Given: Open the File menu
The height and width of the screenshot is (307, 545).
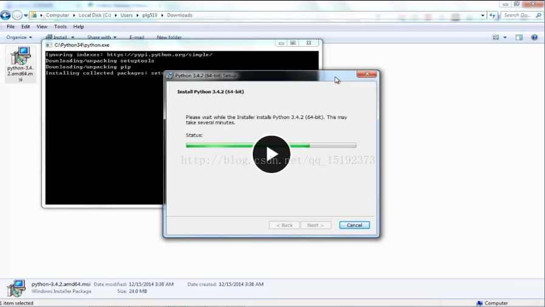Looking at the screenshot, I should (11, 26).
